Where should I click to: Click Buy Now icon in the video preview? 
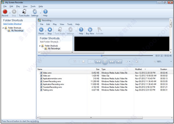[90, 30]
